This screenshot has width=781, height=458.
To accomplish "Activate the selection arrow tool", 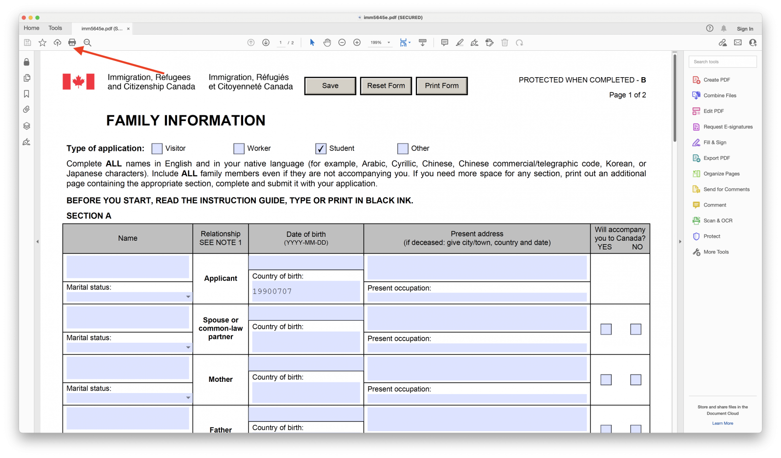I will click(x=312, y=42).
